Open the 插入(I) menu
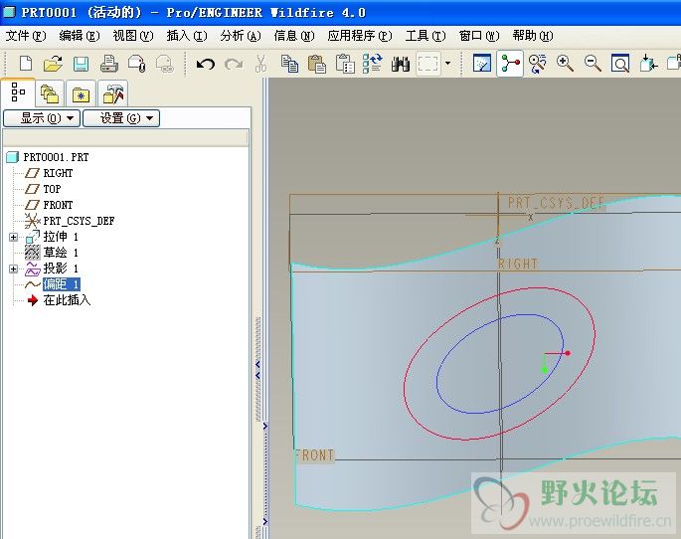 (187, 36)
